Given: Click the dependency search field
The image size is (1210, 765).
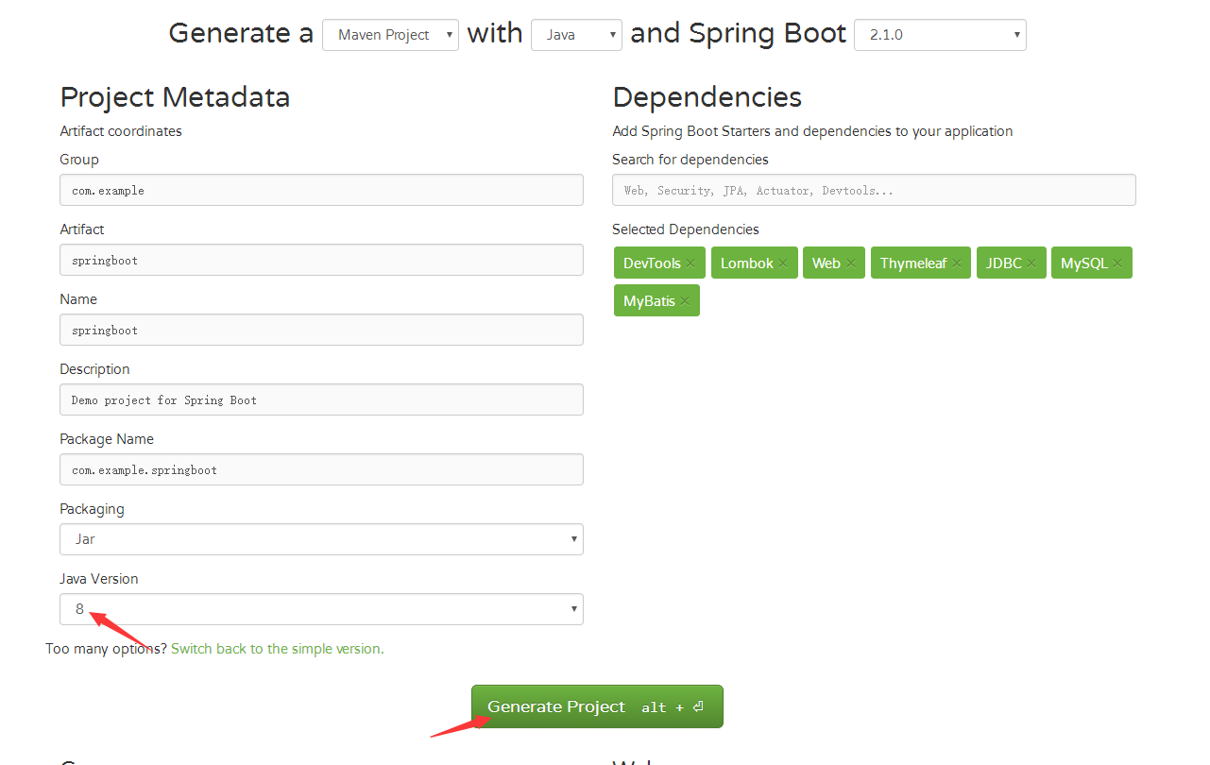Looking at the screenshot, I should 873,190.
